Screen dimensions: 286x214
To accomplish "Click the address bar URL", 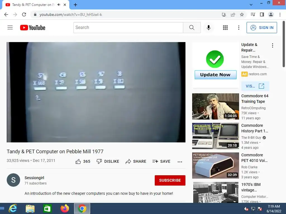I will click(71, 14).
